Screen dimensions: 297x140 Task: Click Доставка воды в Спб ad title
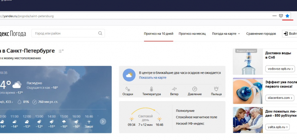[x=278, y=55]
